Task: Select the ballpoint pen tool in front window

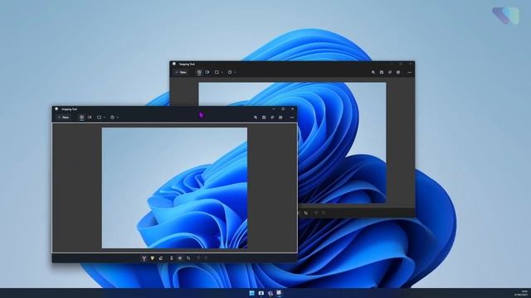Action: point(144,258)
